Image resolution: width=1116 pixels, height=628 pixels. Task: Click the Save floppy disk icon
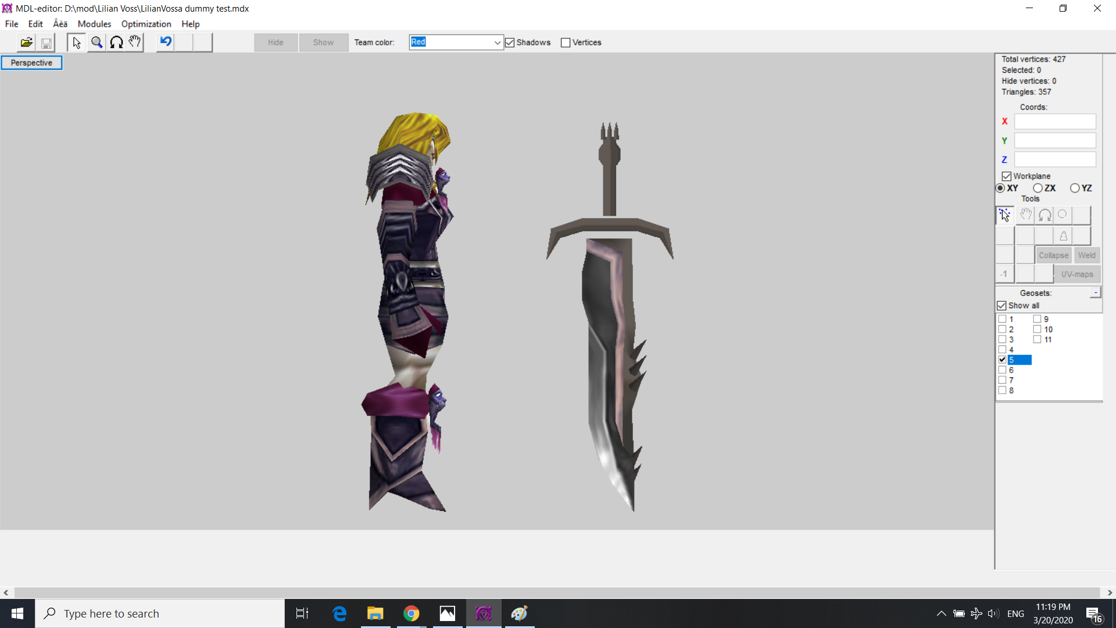tap(46, 42)
